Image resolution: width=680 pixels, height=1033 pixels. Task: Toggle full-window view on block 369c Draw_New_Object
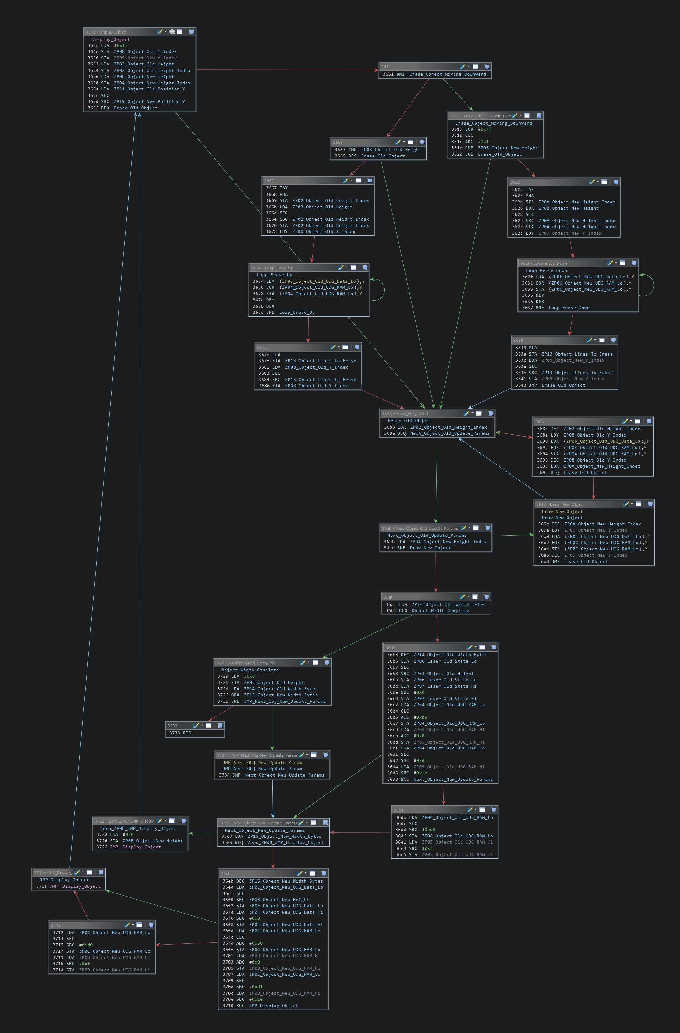click(638, 504)
